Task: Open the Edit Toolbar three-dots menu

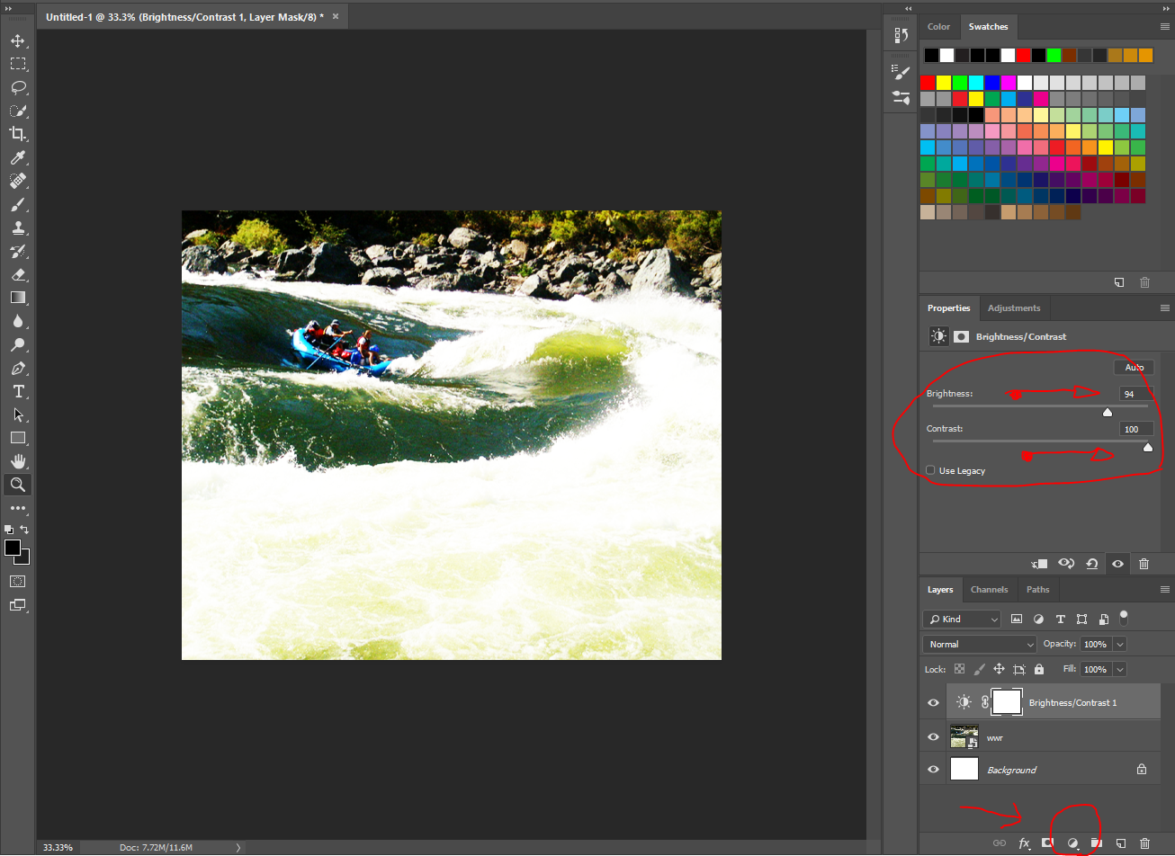Action: pyautogui.click(x=18, y=508)
